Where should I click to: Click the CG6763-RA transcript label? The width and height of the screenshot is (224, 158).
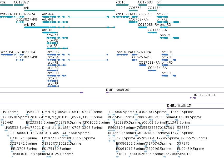(138, 19)
